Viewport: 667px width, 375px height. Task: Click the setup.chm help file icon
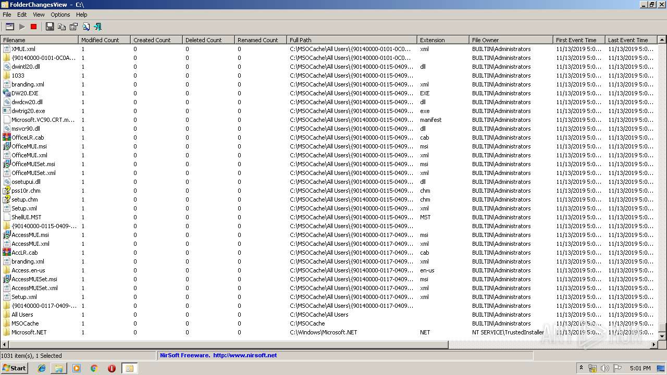[x=7, y=199]
